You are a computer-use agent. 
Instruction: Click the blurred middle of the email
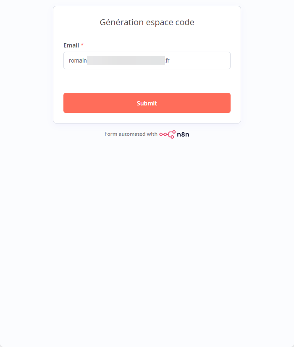pos(126,60)
